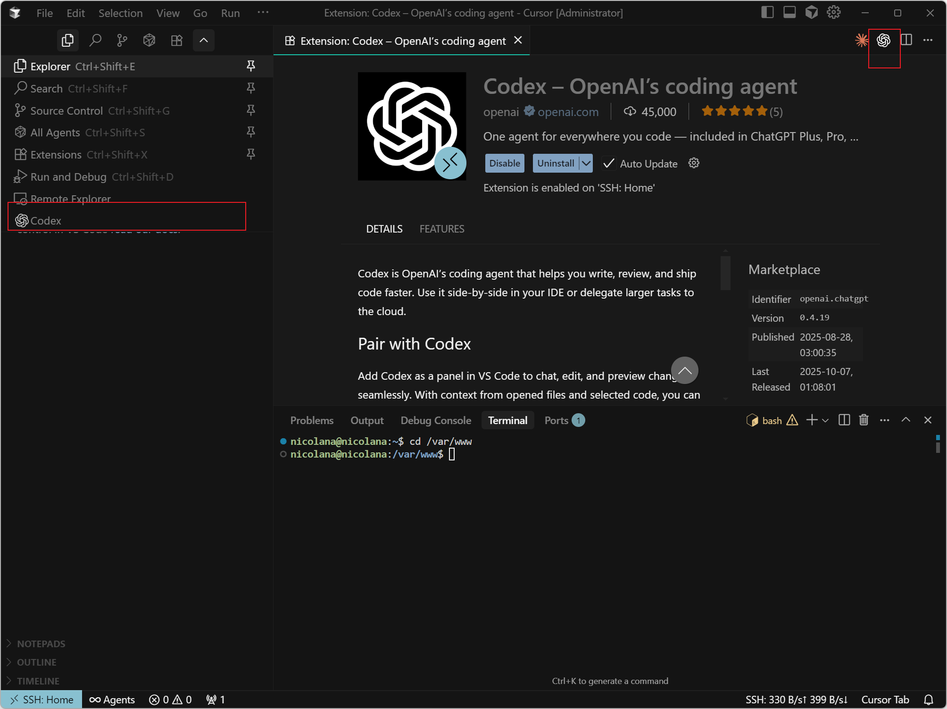
Task: Click the Disable extension button
Action: coord(504,163)
